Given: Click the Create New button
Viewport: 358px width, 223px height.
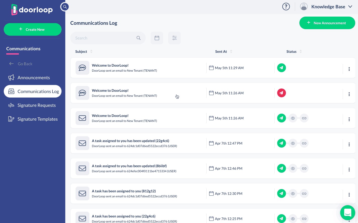Looking at the screenshot, I should click(33, 29).
